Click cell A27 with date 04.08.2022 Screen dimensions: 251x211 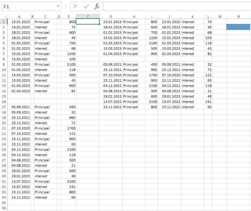point(19,160)
